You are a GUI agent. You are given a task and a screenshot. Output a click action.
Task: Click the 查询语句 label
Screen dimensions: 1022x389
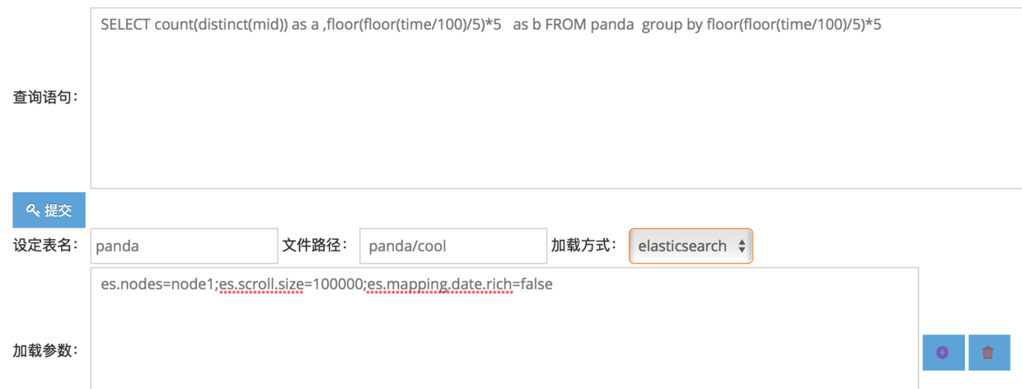[45, 97]
